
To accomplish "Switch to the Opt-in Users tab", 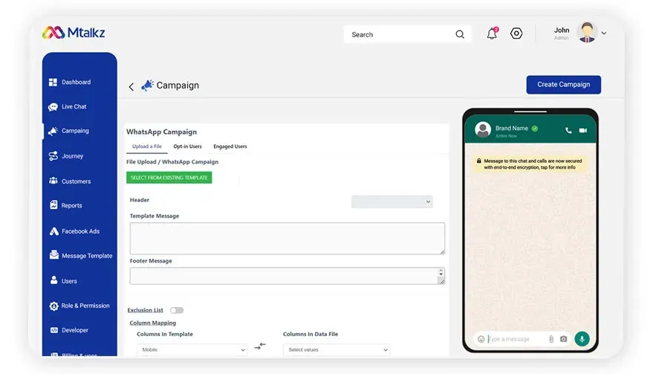I will (x=187, y=146).
